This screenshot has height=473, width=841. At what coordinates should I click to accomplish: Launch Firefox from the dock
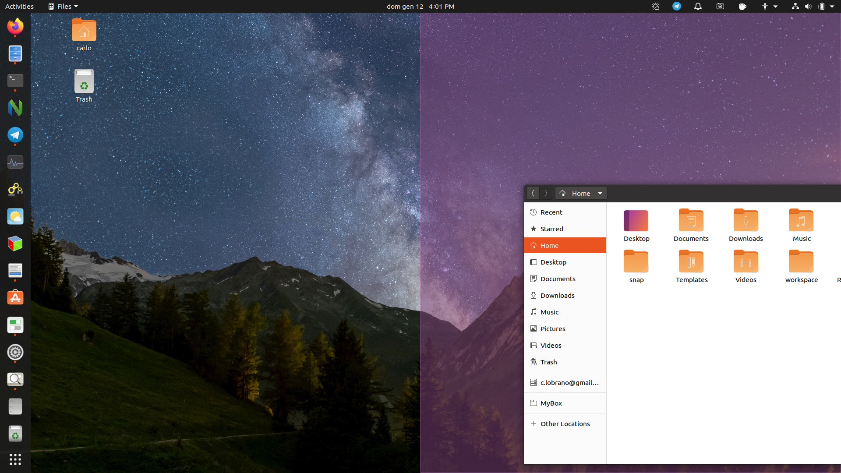(15, 26)
